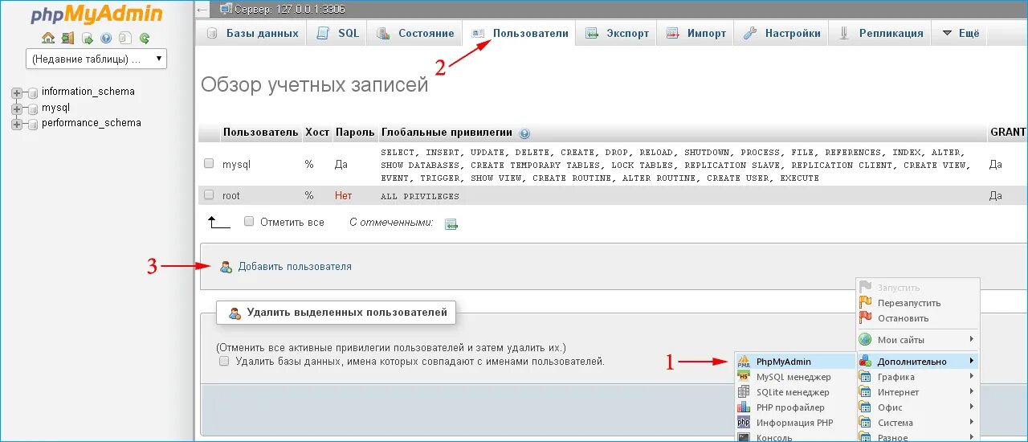Click the log out door icon
This screenshot has width=1028, height=442.
click(x=67, y=38)
